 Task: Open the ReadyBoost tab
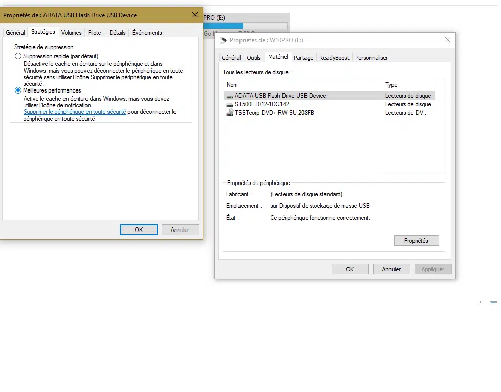(334, 58)
